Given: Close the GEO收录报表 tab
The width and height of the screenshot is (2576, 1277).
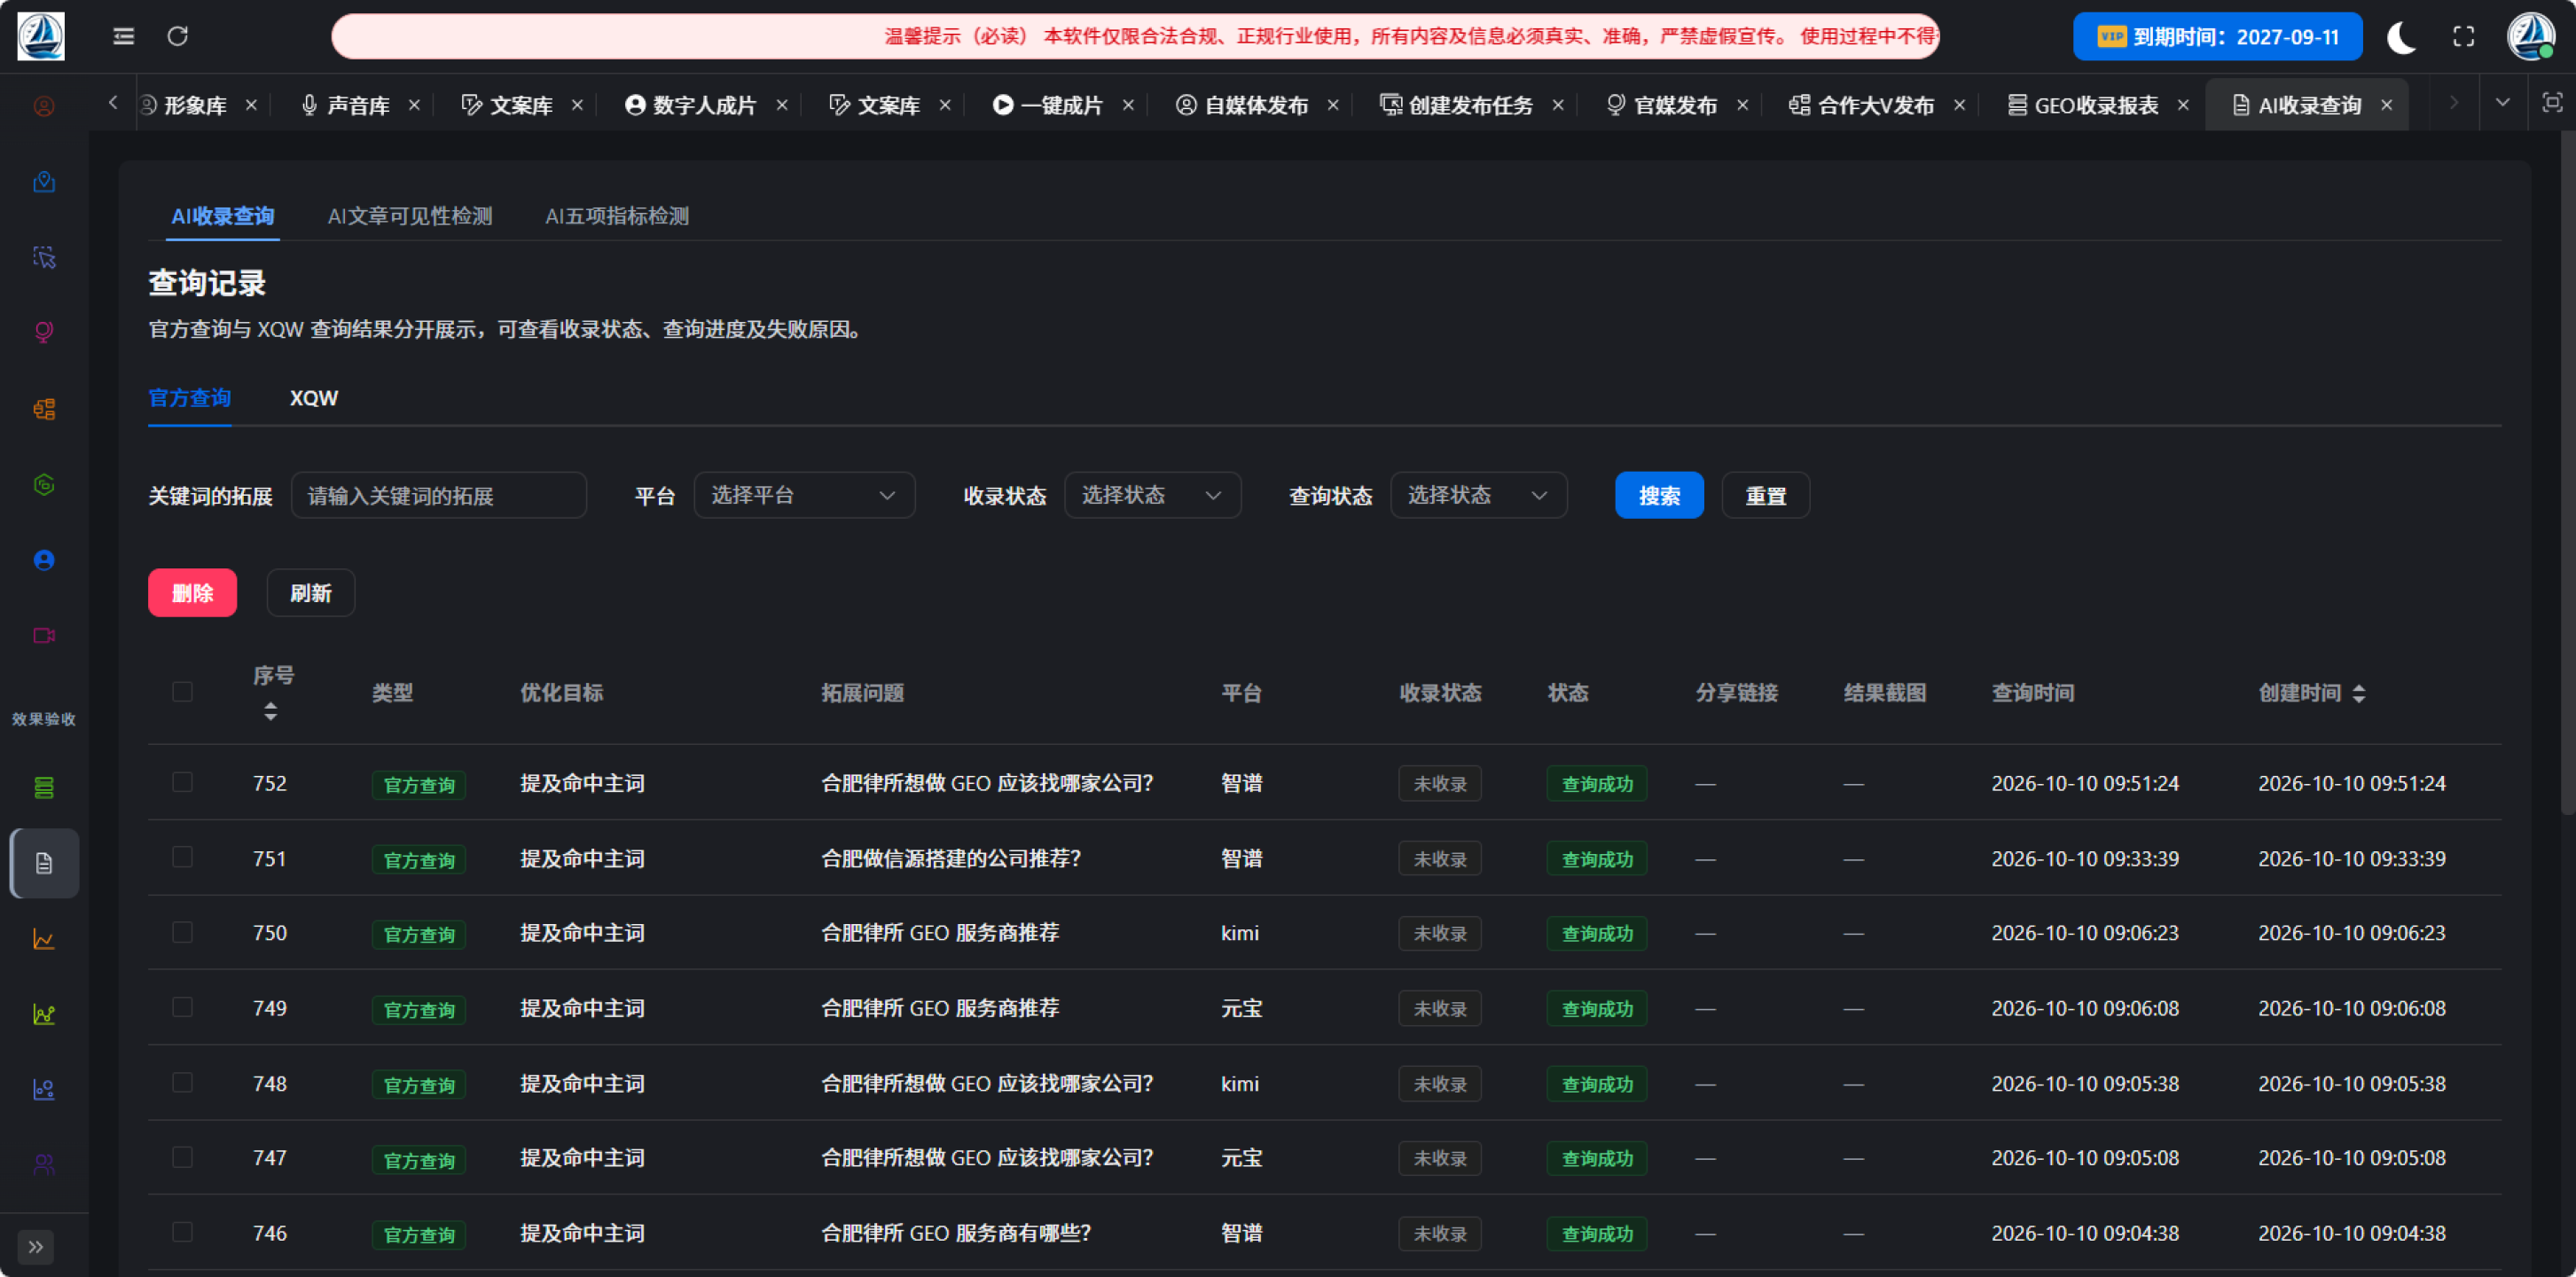Looking at the screenshot, I should point(2184,105).
